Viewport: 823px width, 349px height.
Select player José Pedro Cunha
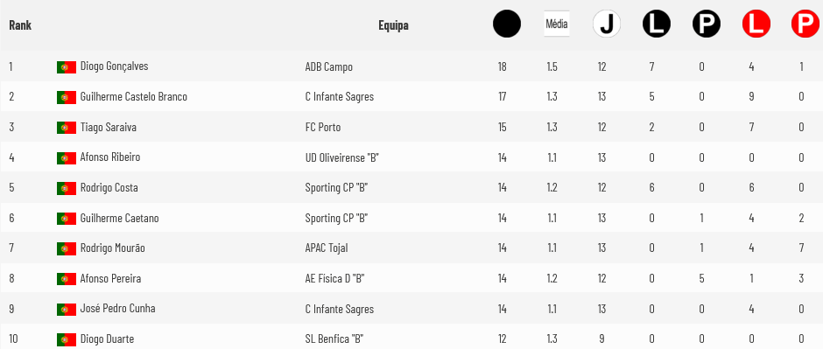[118, 309]
